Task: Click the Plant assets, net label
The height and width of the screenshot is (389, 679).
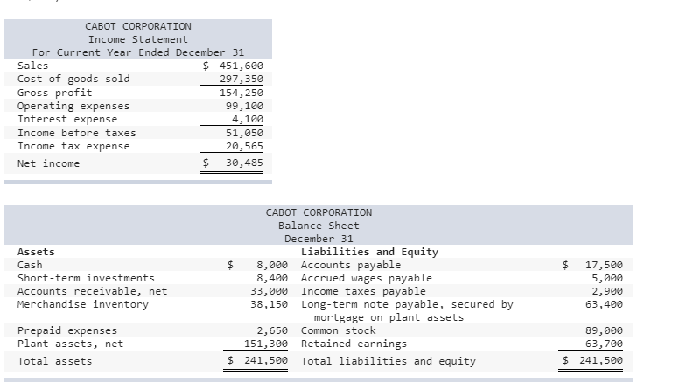Action: click(70, 344)
